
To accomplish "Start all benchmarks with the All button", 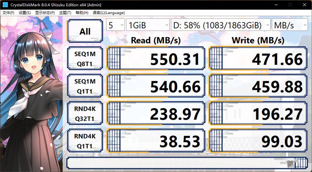I will click(85, 31).
